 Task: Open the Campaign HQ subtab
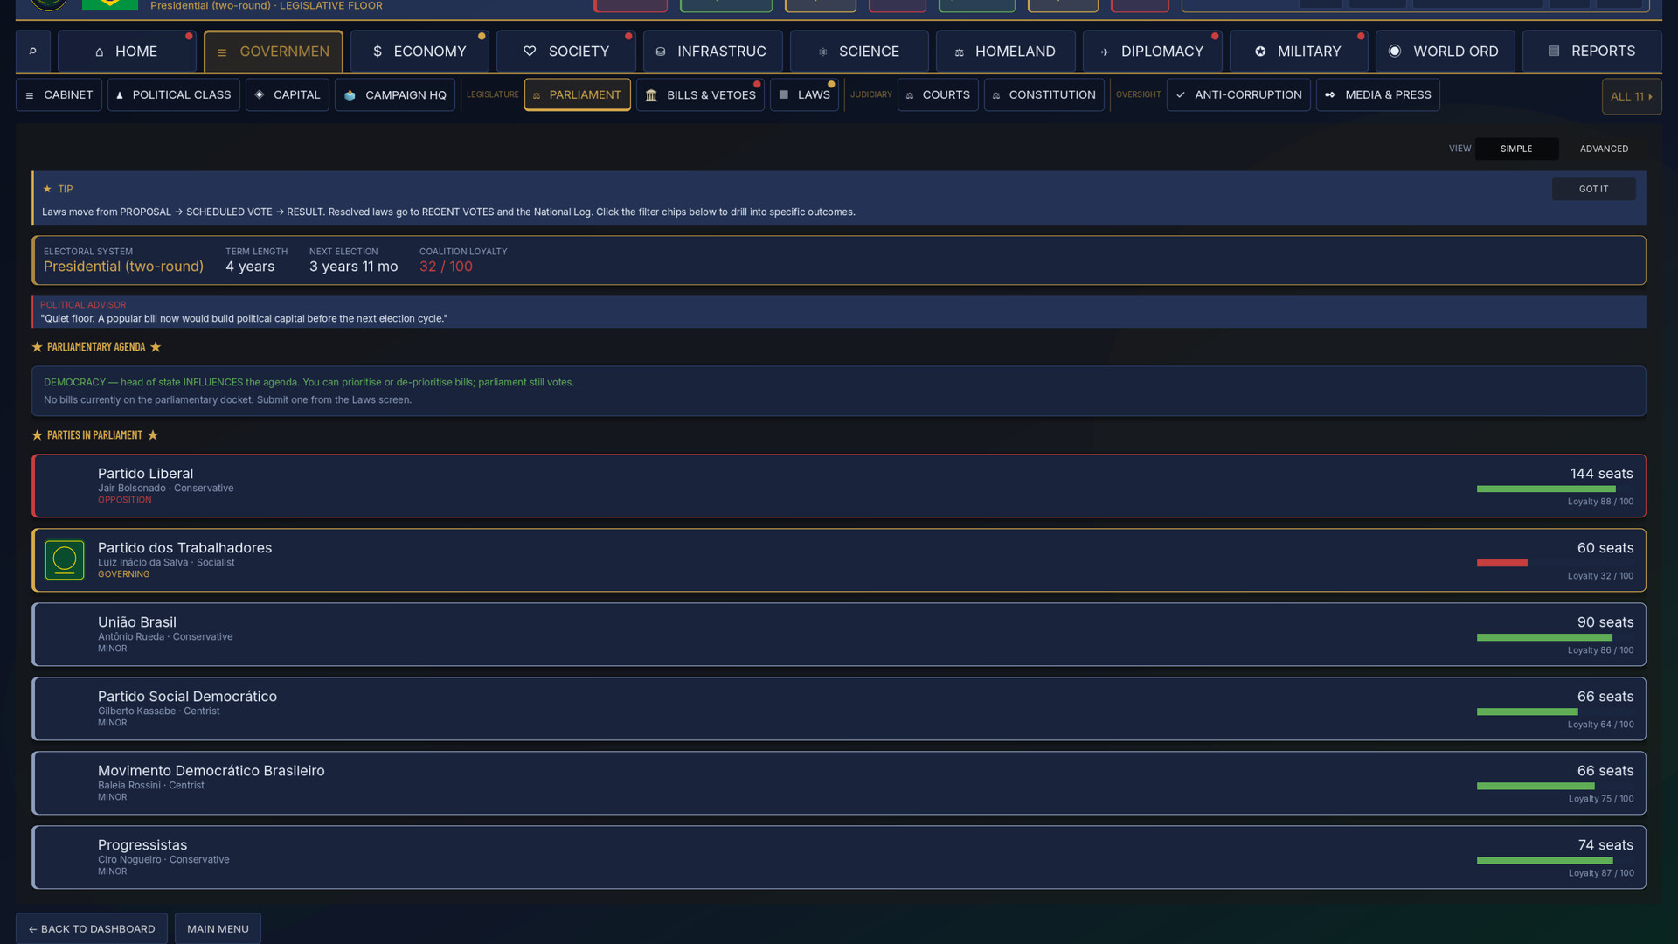[x=395, y=94]
